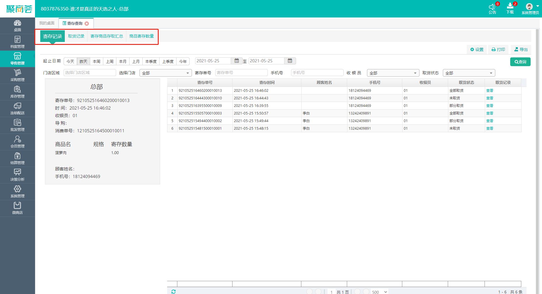Image resolution: width=542 pixels, height=294 pixels.
Task: Click the 导出 export button
Action: point(521,50)
